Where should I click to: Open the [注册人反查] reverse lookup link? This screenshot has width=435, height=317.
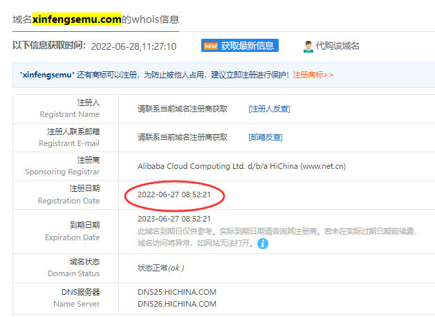(269, 109)
